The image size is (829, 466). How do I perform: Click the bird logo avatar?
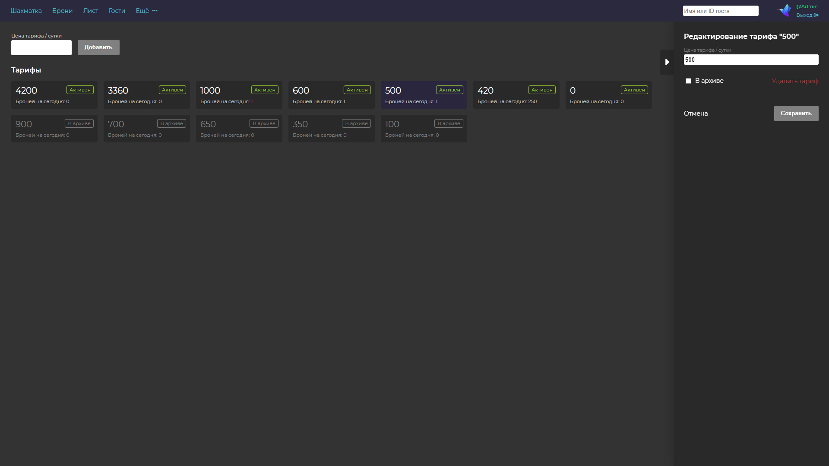point(785,10)
